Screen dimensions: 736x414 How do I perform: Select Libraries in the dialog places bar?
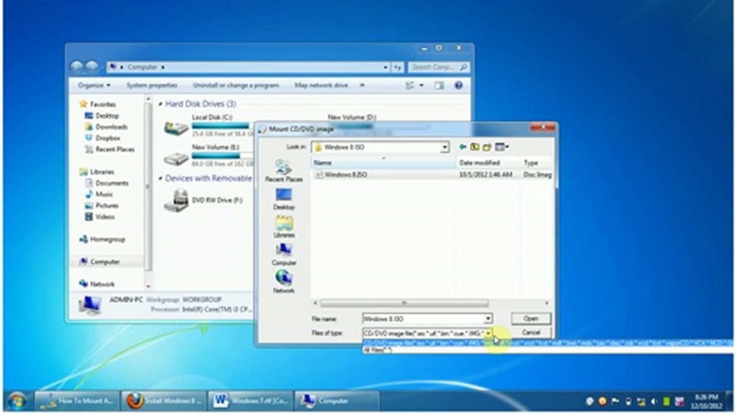pyautogui.click(x=284, y=227)
